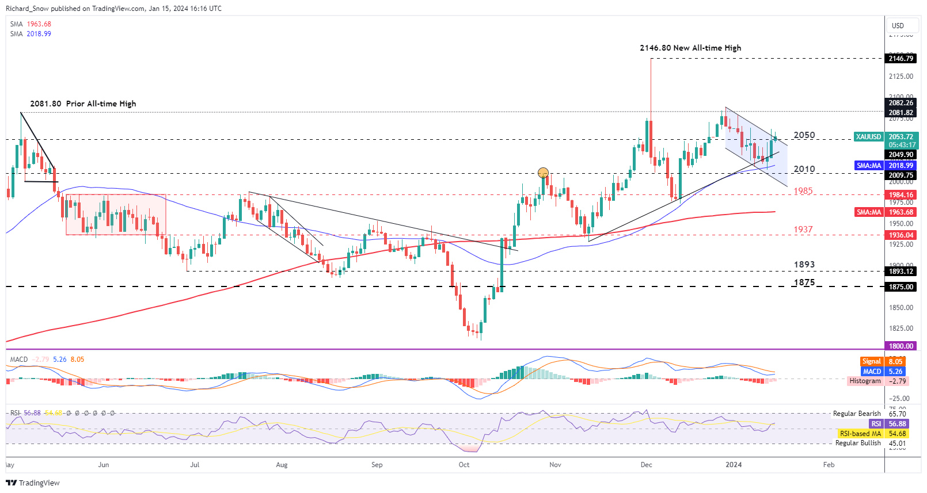Click the '2081.80 Prior All-time High' annotation
The height and width of the screenshot is (493, 927).
click(83, 104)
